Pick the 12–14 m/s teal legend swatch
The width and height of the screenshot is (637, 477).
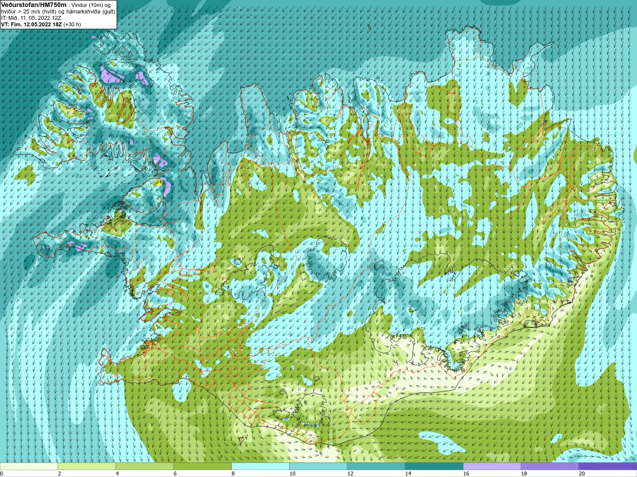point(376,467)
